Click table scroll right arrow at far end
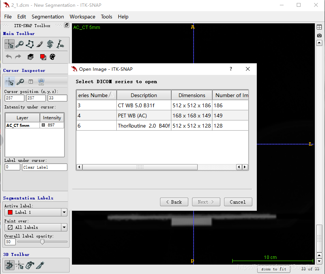Image resolution: width=325 pixels, height=274 pixels. [x=245, y=167]
